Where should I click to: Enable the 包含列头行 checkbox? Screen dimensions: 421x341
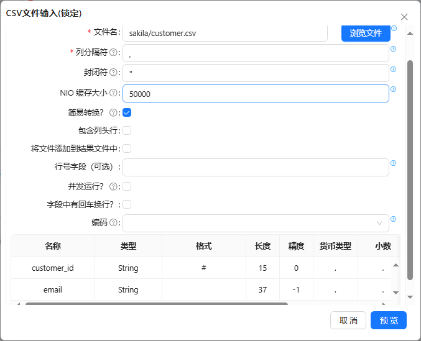(127, 130)
